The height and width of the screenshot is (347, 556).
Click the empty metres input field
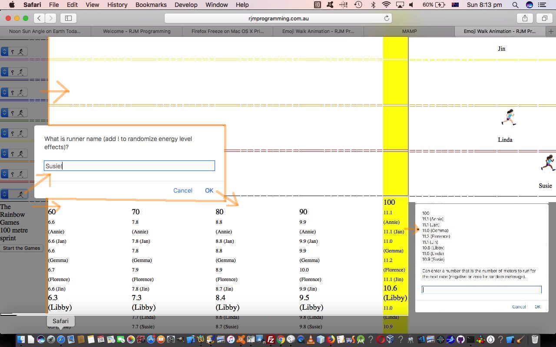[482, 290]
